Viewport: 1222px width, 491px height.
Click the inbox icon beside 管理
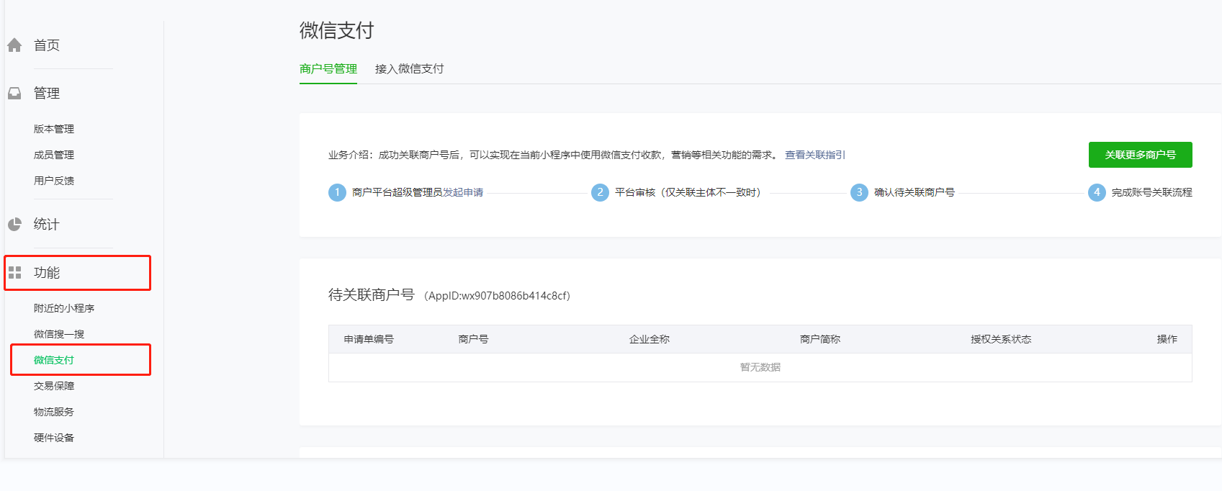click(x=14, y=93)
